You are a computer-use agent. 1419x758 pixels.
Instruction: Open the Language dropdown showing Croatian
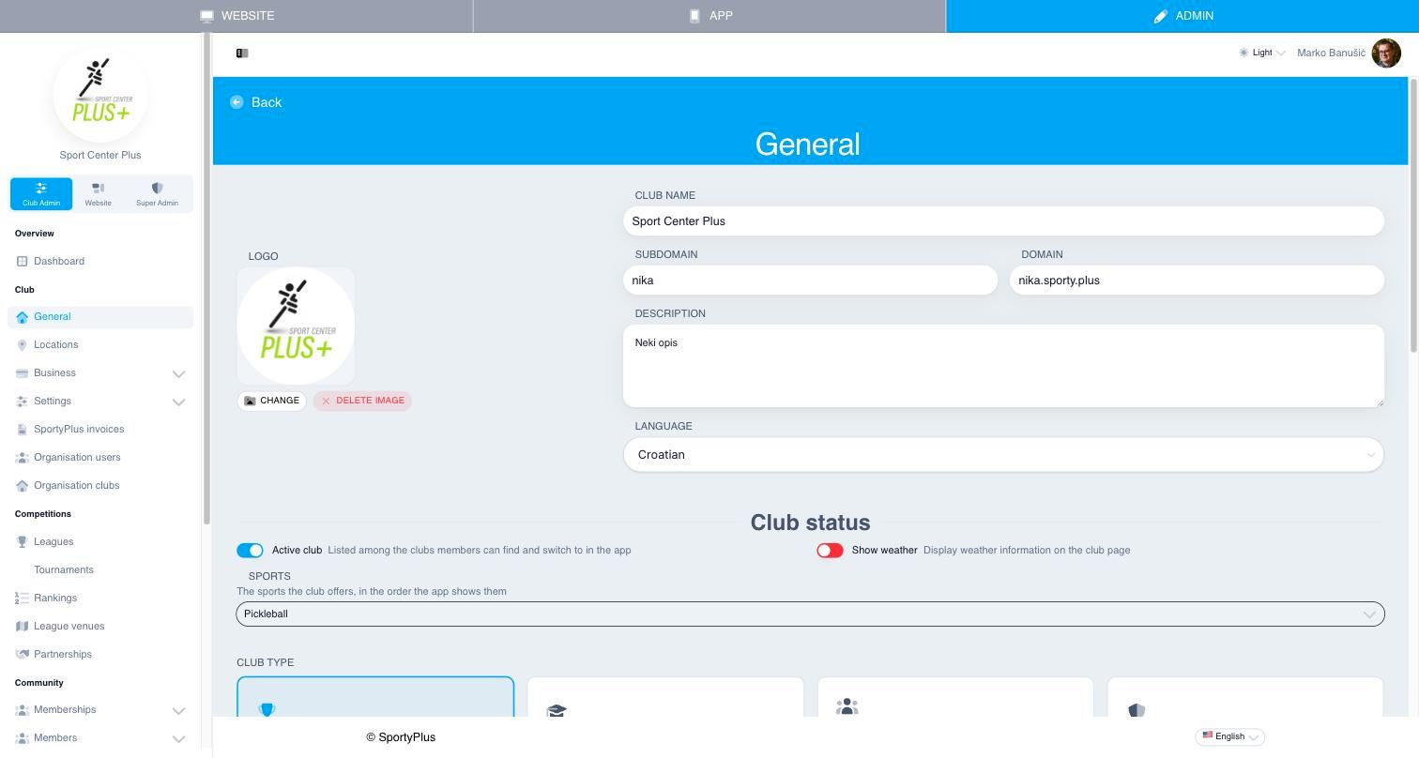(x=1003, y=455)
